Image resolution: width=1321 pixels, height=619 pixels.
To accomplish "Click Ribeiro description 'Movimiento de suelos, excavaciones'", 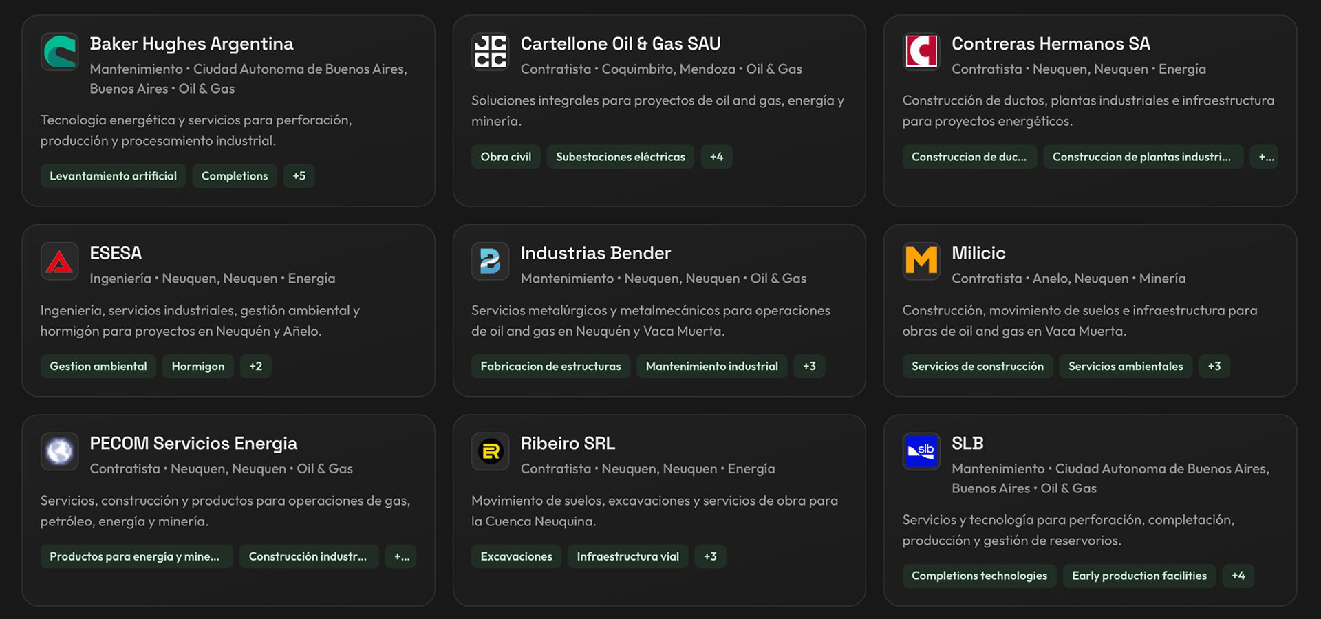I will tap(654, 511).
